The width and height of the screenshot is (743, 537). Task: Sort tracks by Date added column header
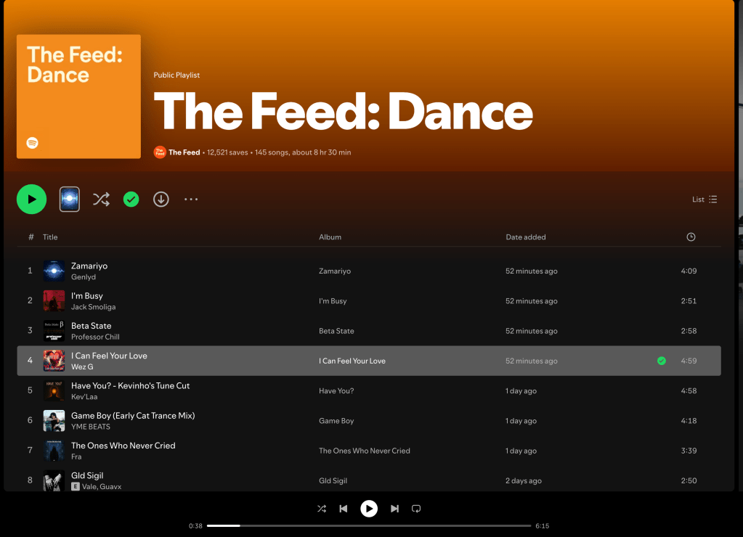[x=526, y=237]
